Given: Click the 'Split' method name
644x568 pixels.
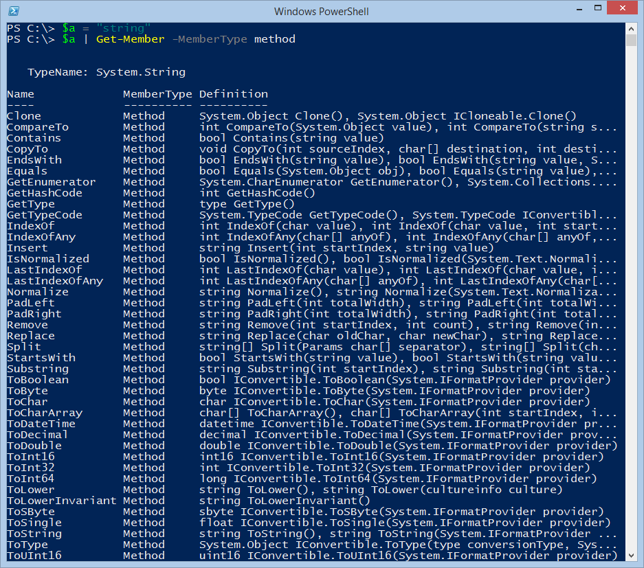Looking at the screenshot, I should point(24,348).
